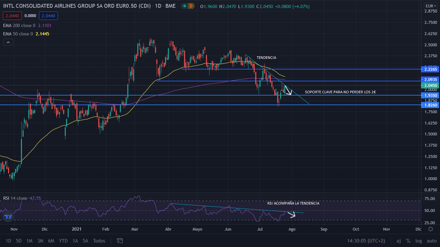Viewport: 440px width, 247px height.
Task: Disable auto-scaling on the price axis
Action: tap(431, 241)
